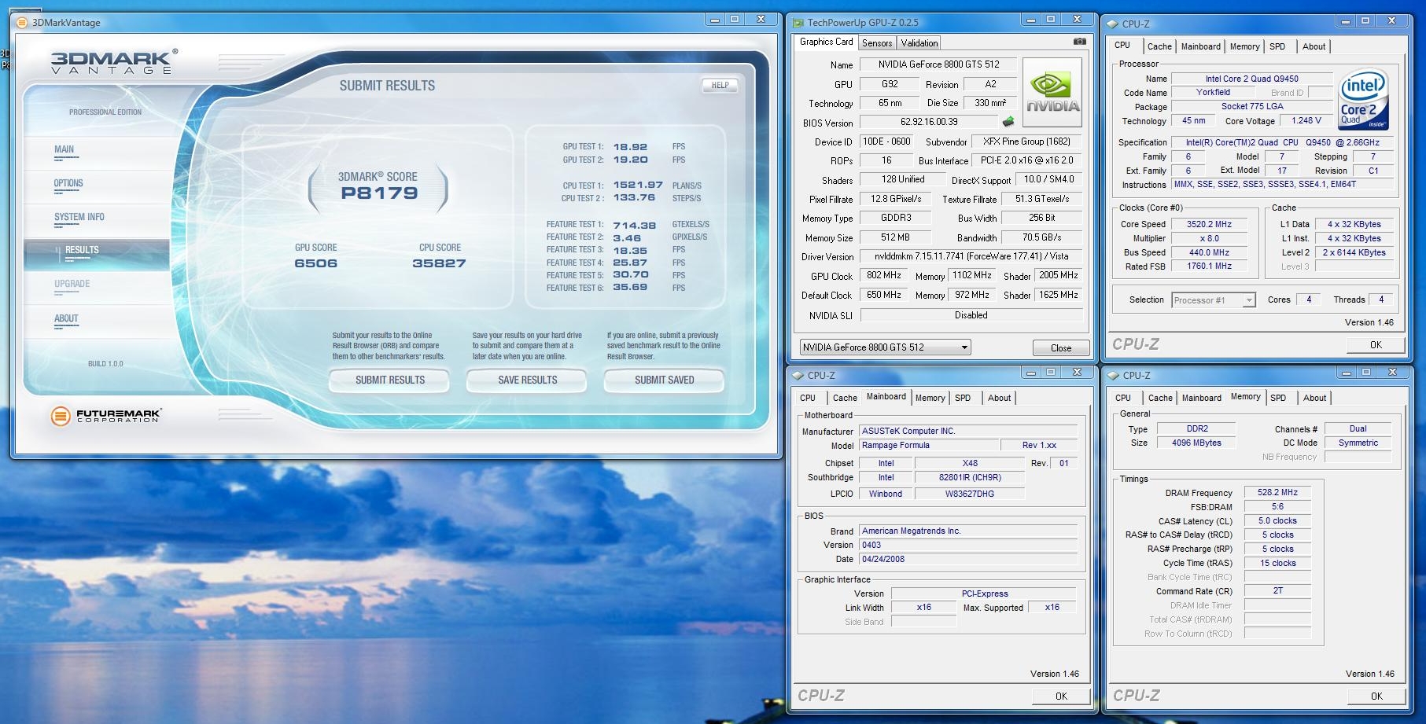Click the Help button in 3DMark
The height and width of the screenshot is (724, 1426).
[720, 86]
